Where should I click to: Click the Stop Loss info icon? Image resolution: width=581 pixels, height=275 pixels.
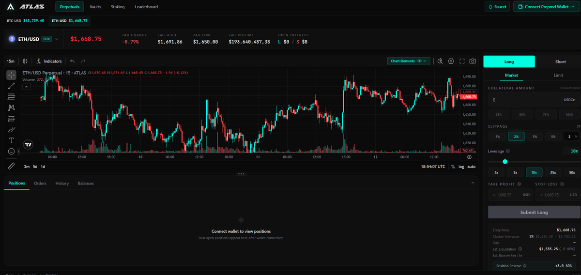point(562,184)
